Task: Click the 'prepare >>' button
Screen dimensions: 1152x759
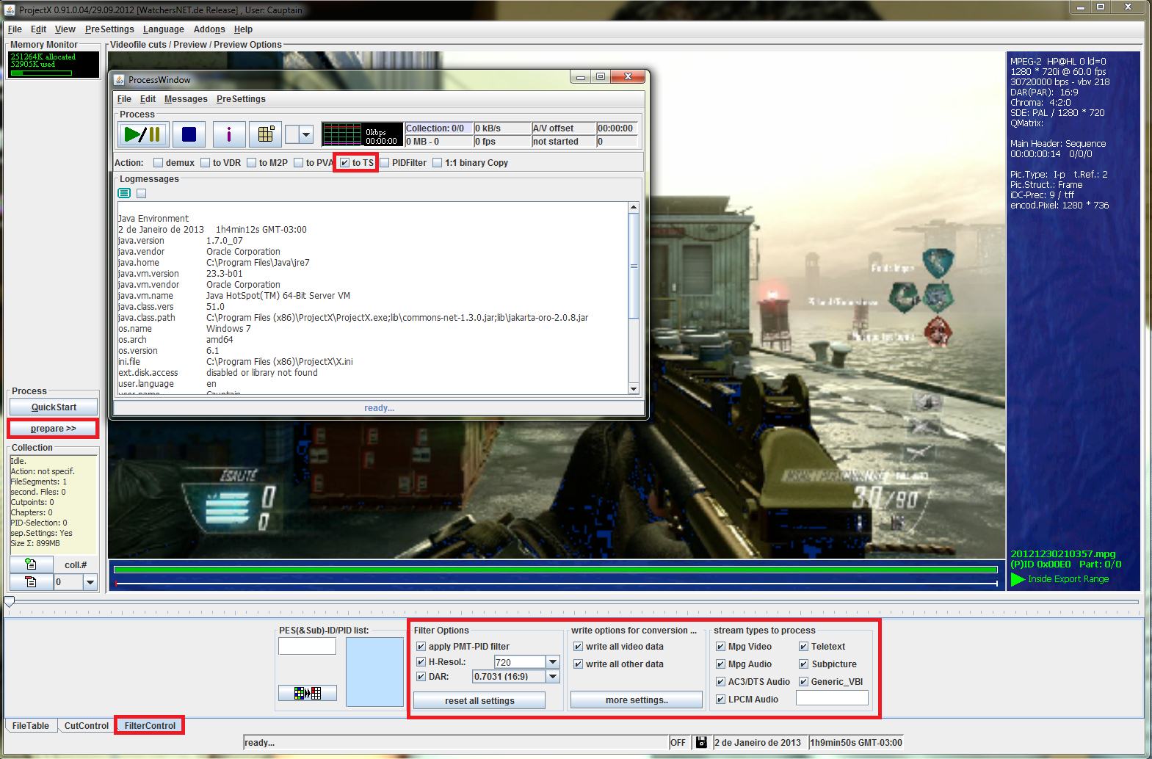Action: point(53,429)
